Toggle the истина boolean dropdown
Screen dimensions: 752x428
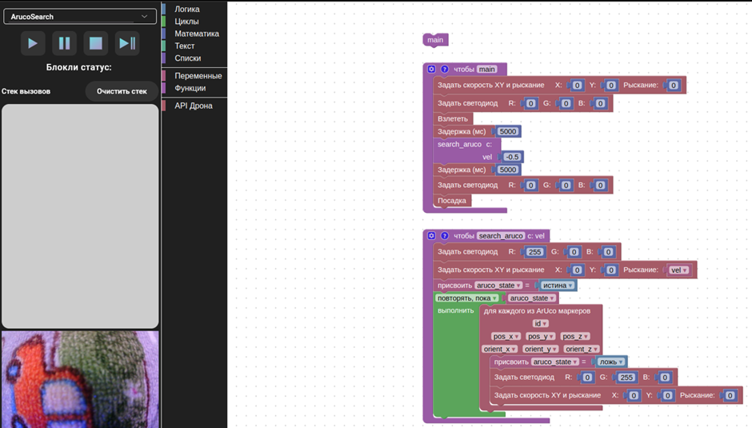(558, 286)
